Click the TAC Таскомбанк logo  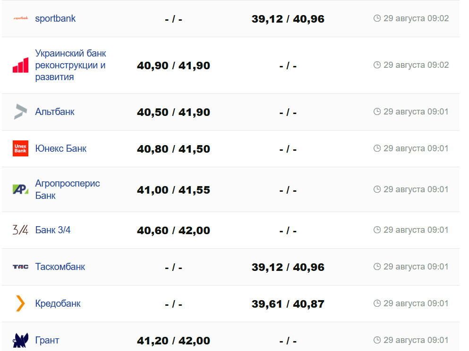click(x=20, y=267)
